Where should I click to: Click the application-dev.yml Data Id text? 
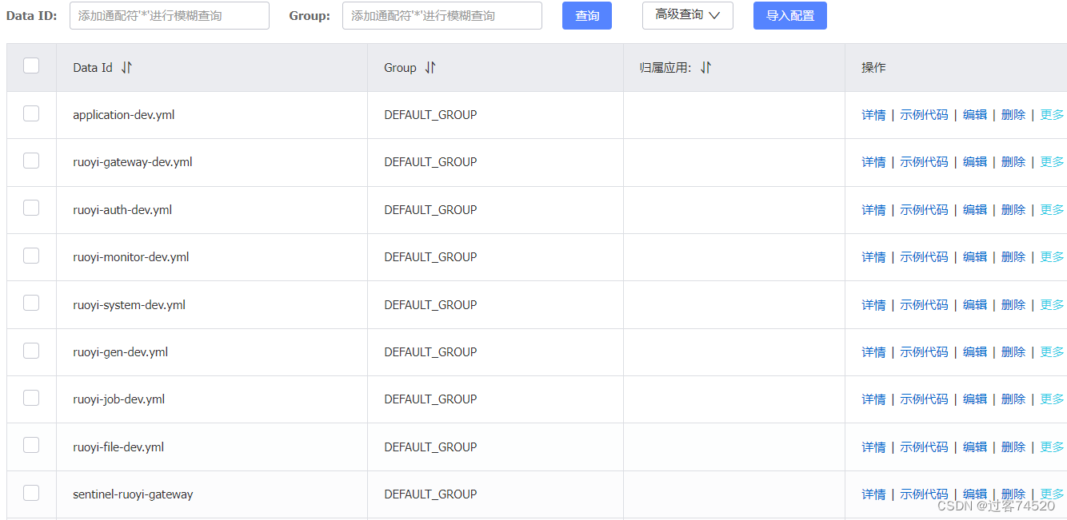tap(124, 115)
